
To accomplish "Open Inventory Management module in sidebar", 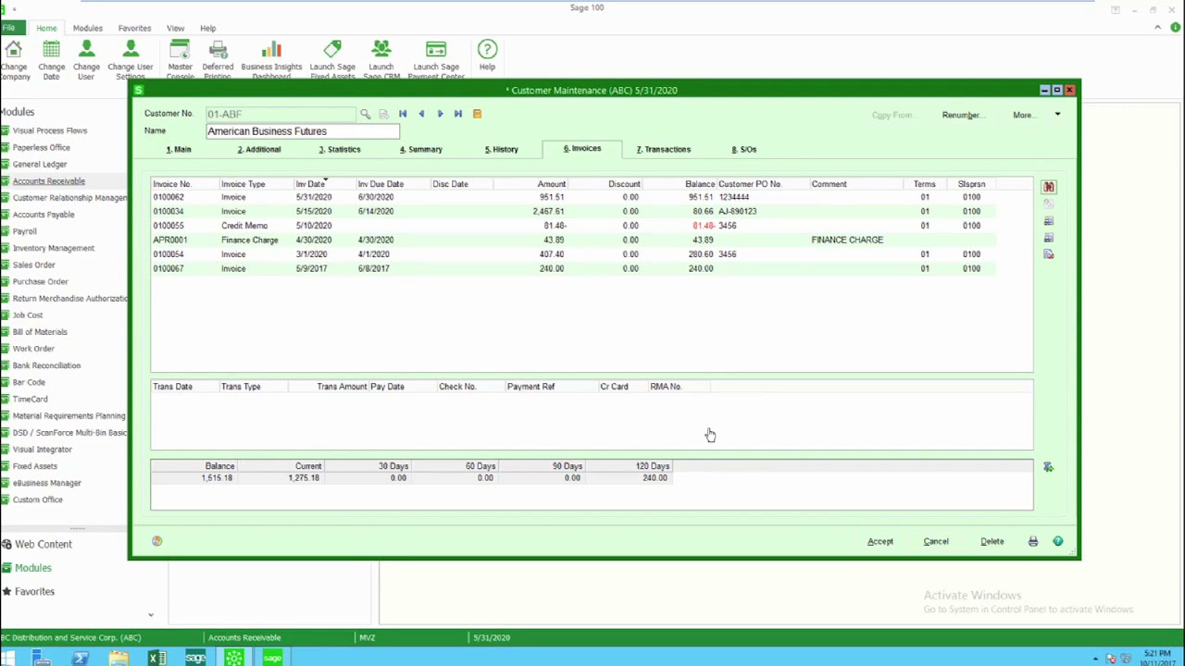I will pos(53,248).
